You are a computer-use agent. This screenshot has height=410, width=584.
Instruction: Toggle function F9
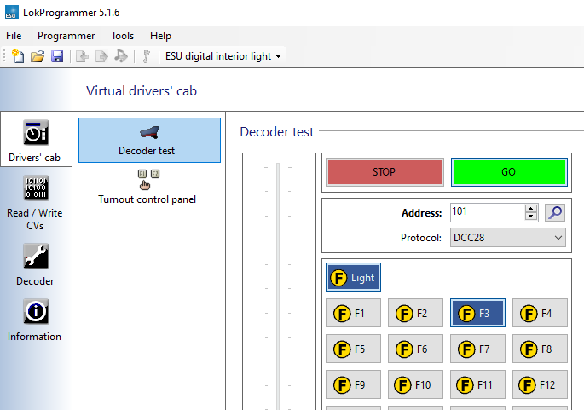(353, 384)
